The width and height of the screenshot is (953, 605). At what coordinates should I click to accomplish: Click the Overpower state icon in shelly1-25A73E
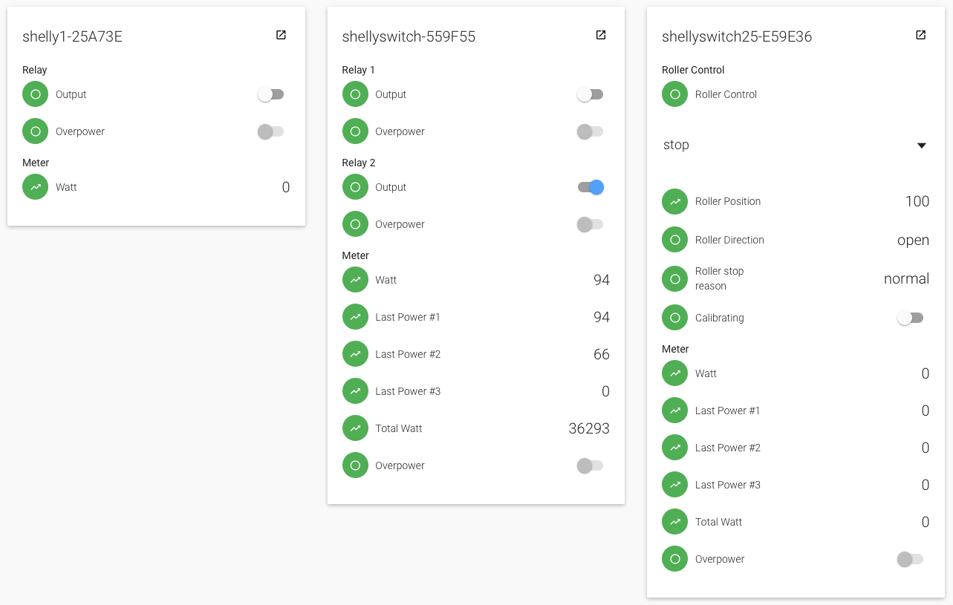click(x=35, y=131)
